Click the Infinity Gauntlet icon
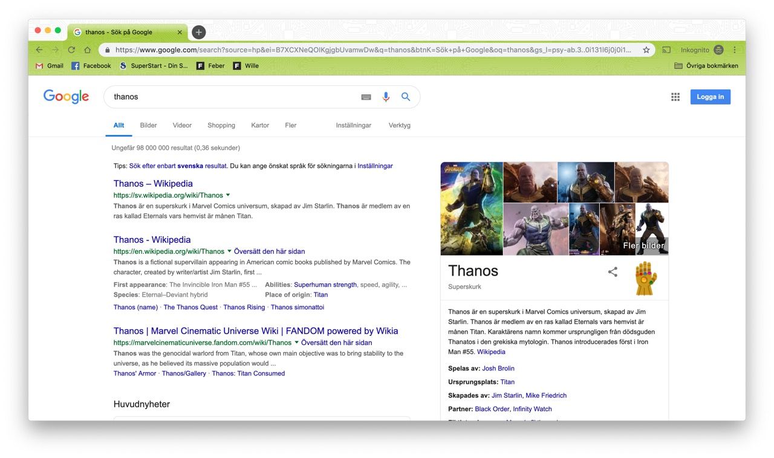This screenshot has width=774, height=458. 646,278
